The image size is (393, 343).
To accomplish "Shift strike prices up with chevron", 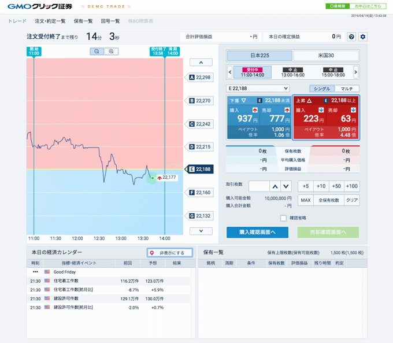I will click(x=201, y=62).
